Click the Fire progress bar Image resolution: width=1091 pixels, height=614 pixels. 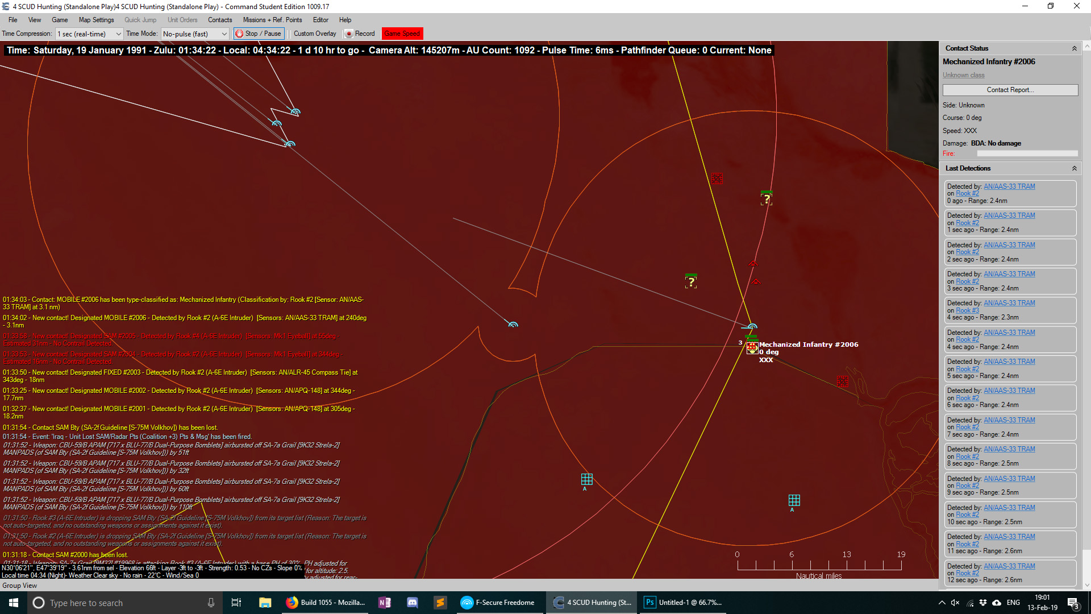tap(1027, 153)
